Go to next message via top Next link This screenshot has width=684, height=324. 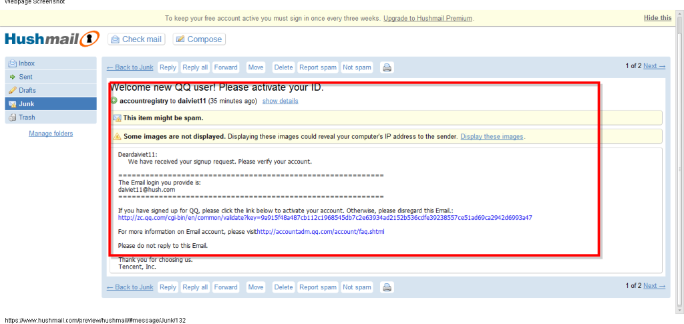[655, 66]
